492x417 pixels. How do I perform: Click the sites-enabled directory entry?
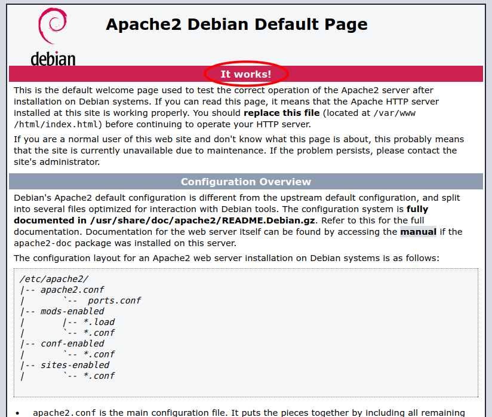click(75, 365)
